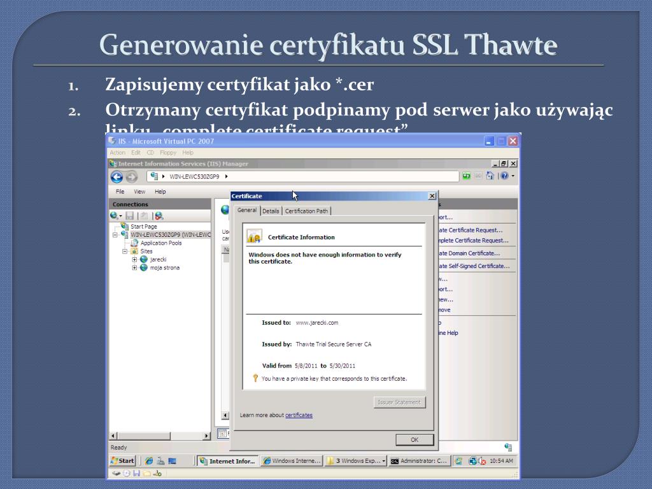Screen dimensions: 652x489
Task: Open the Windows Explorer taskbar group dropdown
Action: point(383,461)
